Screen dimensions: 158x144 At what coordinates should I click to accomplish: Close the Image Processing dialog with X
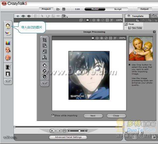click(154, 32)
